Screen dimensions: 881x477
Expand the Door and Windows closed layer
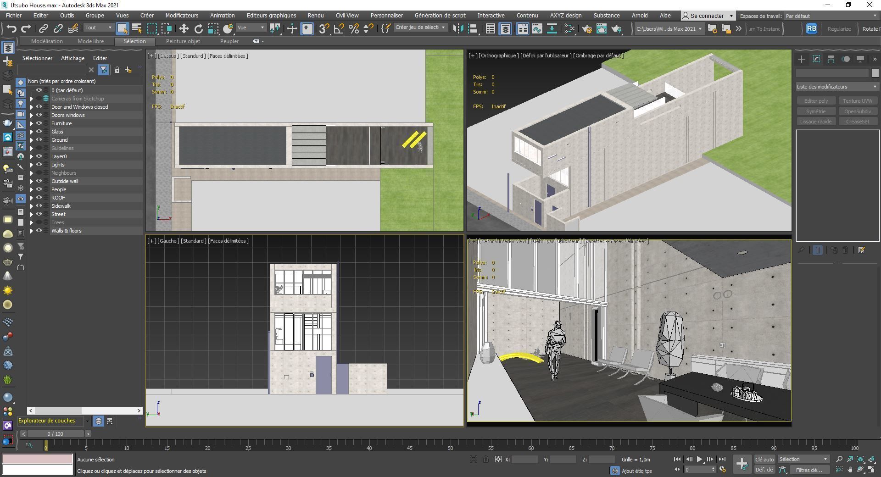[x=32, y=107]
